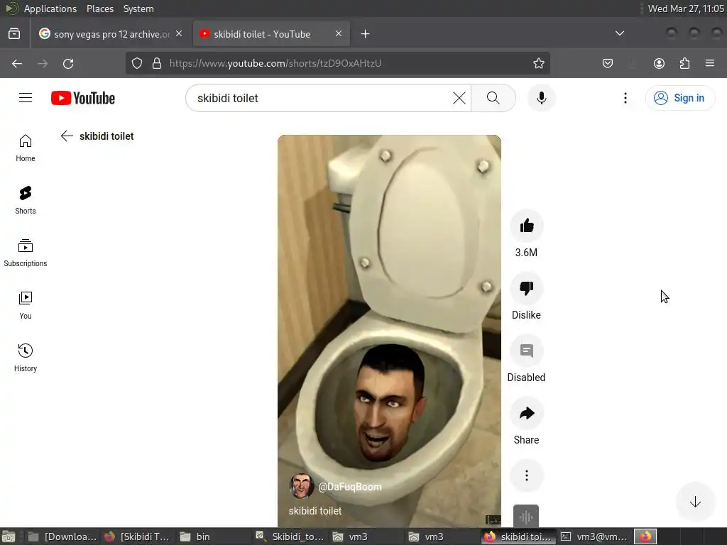Screen dimensions: 727x545
Task: Like the short with thumbs up
Action: pos(527,226)
